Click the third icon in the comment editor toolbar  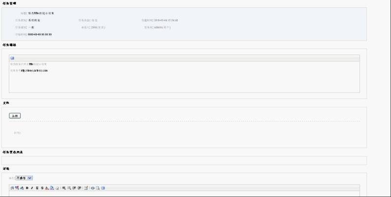[x=22, y=188]
